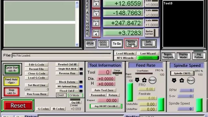Click Regen. Toolpath

[168, 56]
